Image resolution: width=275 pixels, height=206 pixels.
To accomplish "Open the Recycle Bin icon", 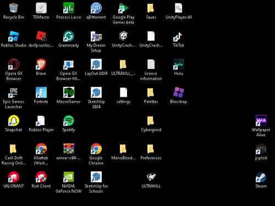I will tap(14, 8).
